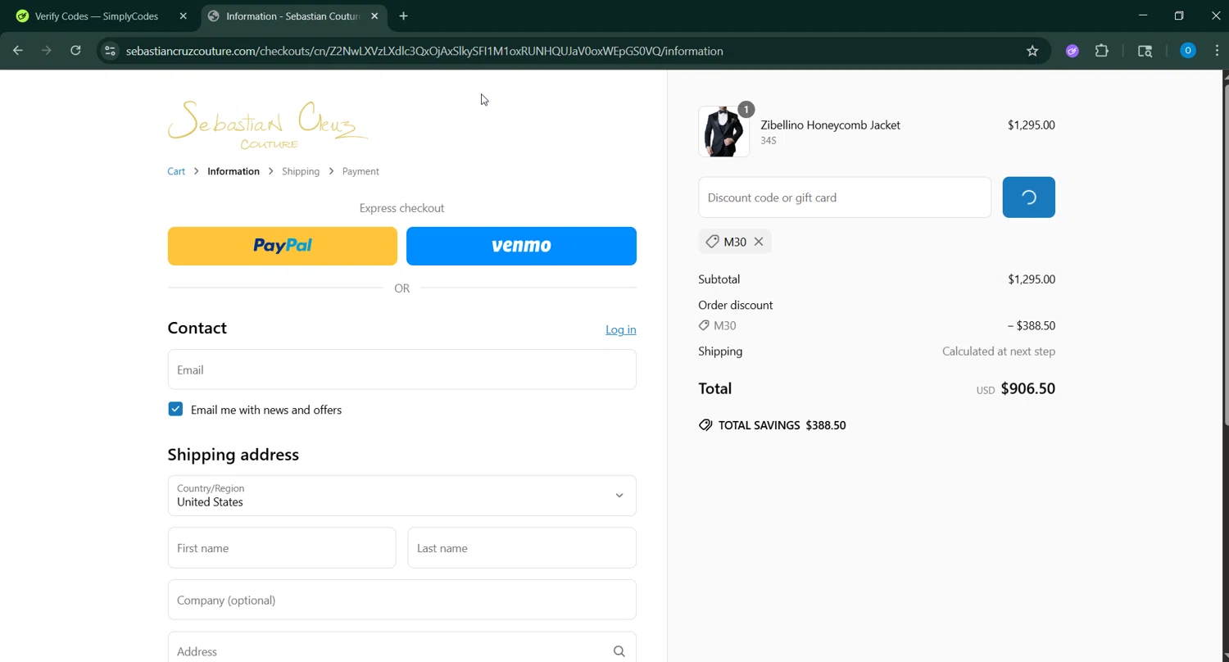The image size is (1229, 662).
Task: Select the Information - Sebastian Couture tab
Action: pos(293,16)
